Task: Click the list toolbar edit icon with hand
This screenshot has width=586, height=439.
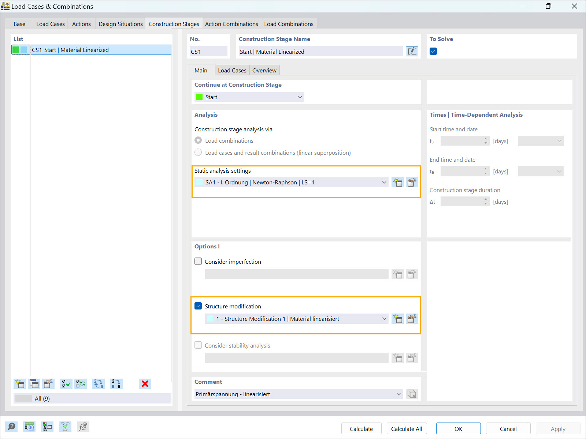Action: [48, 384]
